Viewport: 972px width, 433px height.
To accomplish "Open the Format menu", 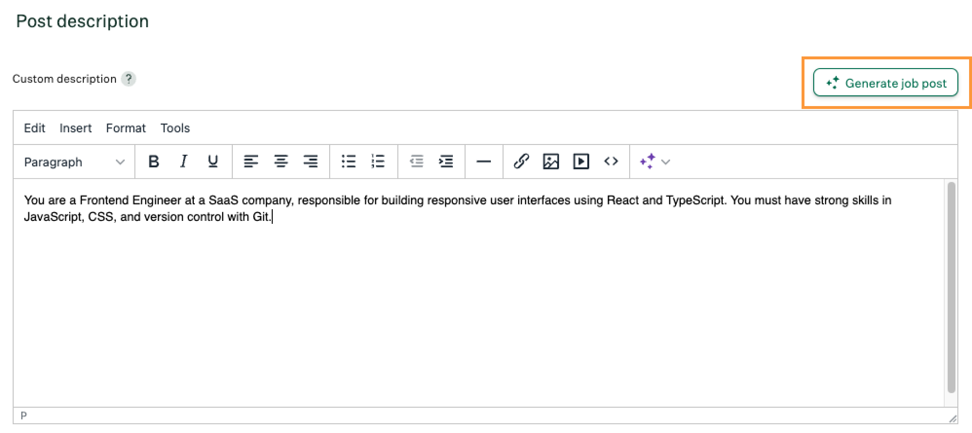I will pos(126,128).
